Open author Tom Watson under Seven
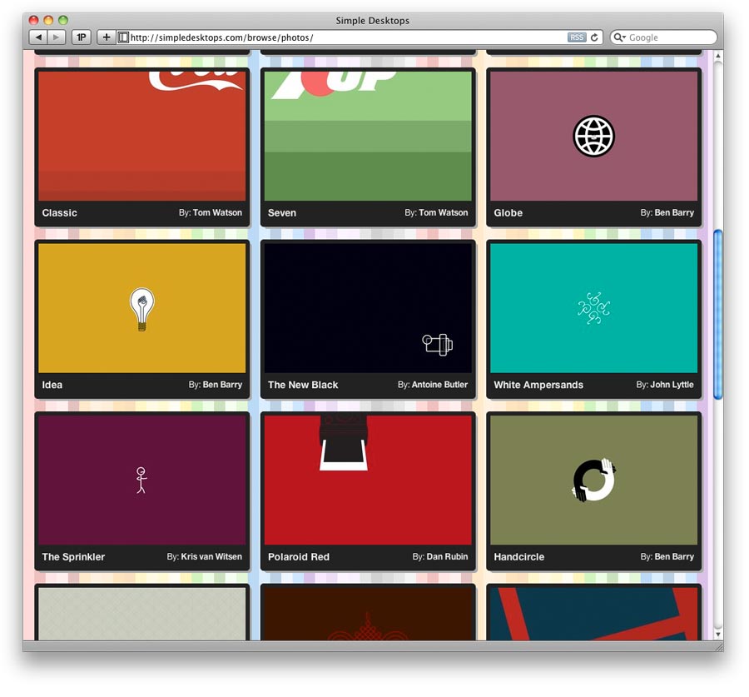Image resolution: width=749 pixels, height=697 pixels. tap(444, 212)
